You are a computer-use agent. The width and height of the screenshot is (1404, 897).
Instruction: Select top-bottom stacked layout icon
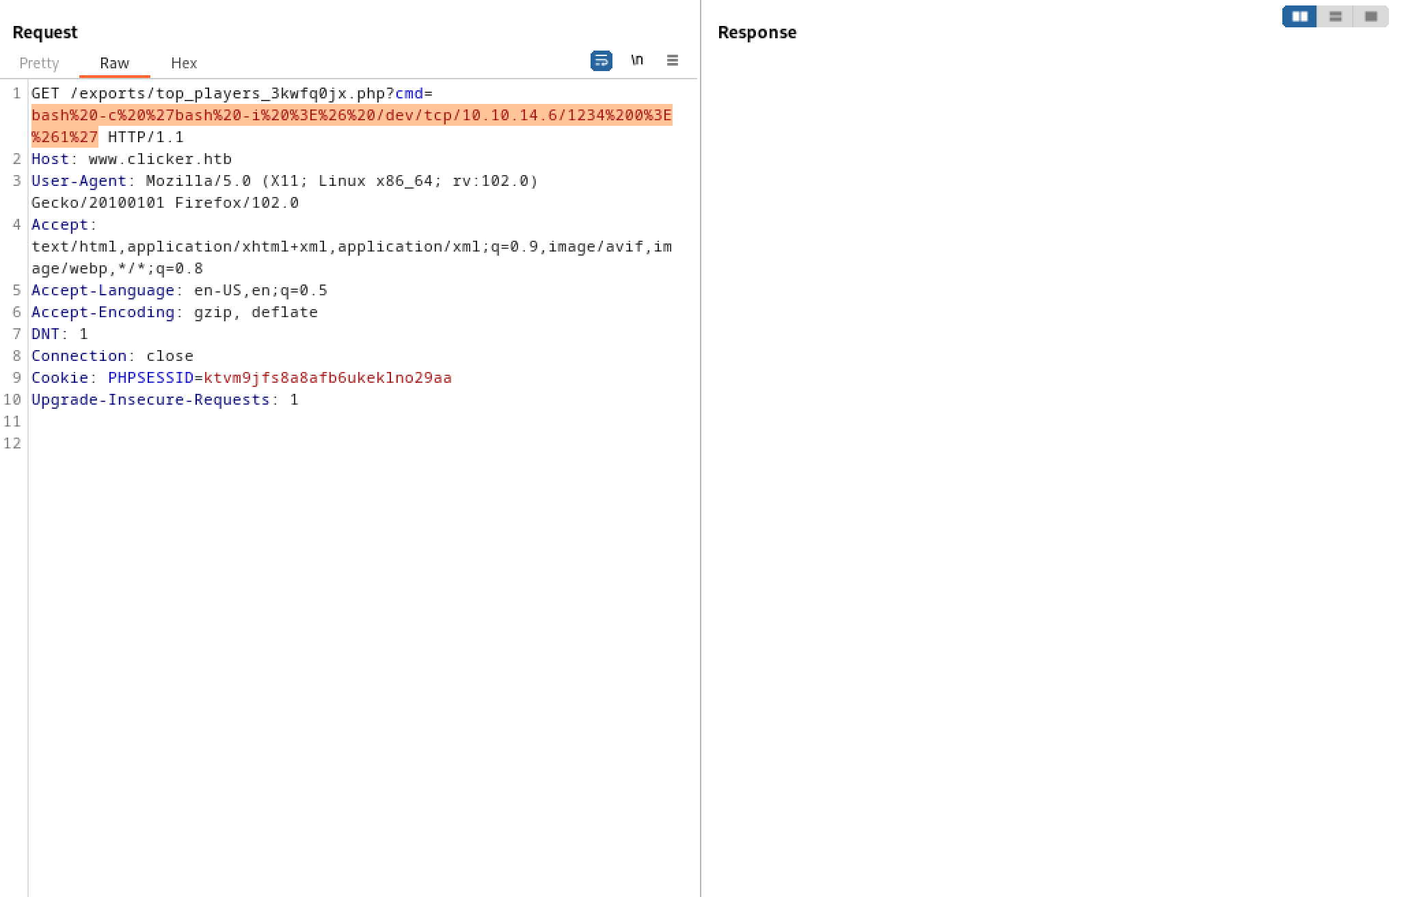click(x=1335, y=16)
